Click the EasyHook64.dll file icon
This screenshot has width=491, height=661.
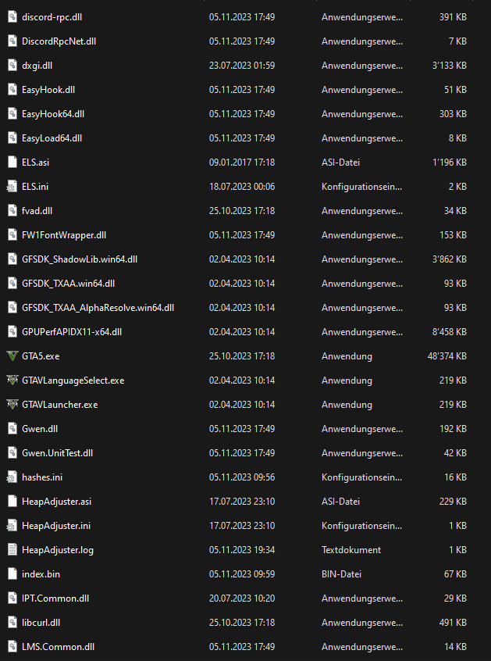pyautogui.click(x=12, y=114)
